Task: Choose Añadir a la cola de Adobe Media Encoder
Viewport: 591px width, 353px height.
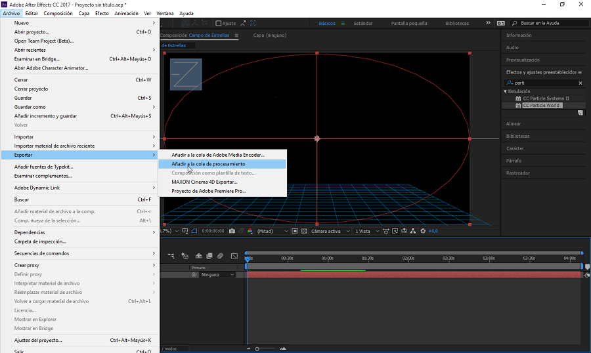Action: (x=222, y=155)
